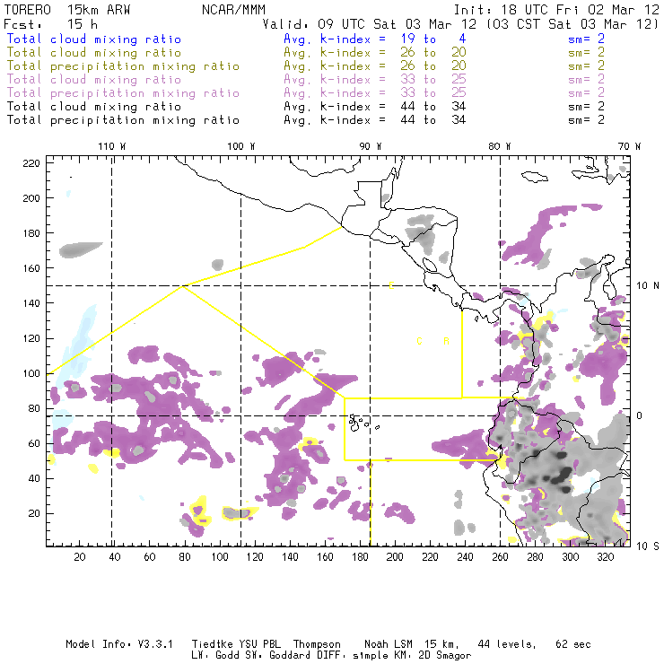Click the "Fcst: 15 h" forecast hour text
This screenshot has height=664, width=664.
[50, 24]
